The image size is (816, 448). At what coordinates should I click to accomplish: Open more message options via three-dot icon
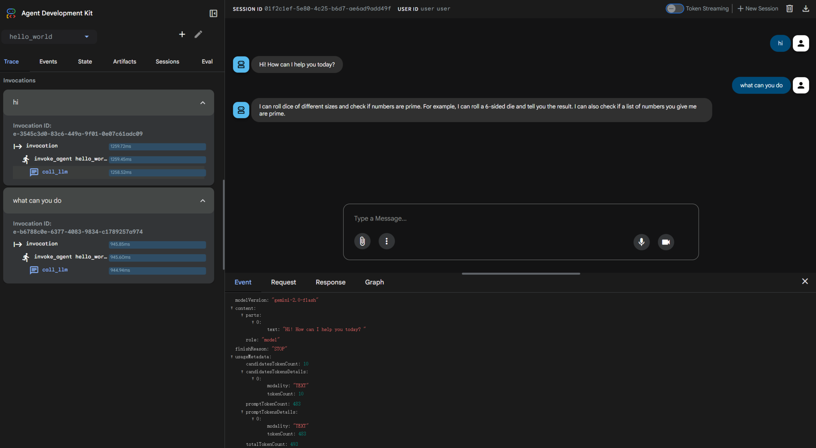[387, 241]
